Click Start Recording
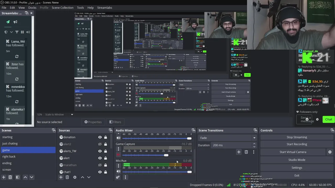The height and width of the screenshot is (188, 335). (x=297, y=144)
